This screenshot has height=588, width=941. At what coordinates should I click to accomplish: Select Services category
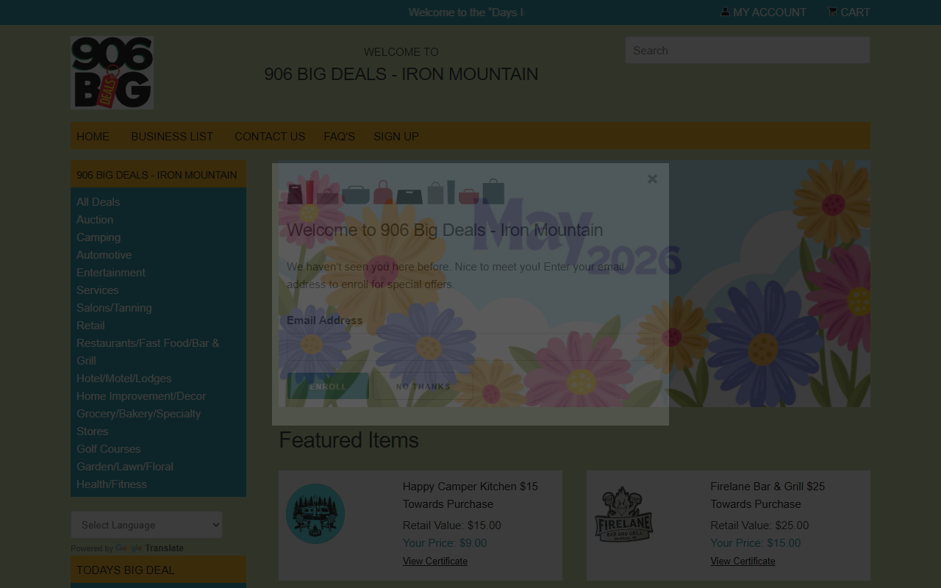coord(97,290)
